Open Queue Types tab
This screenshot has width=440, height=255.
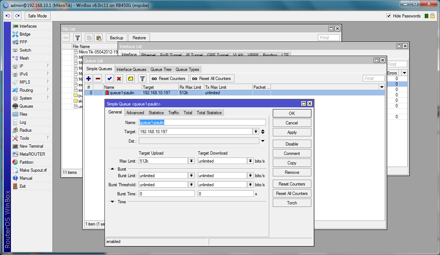(187, 69)
